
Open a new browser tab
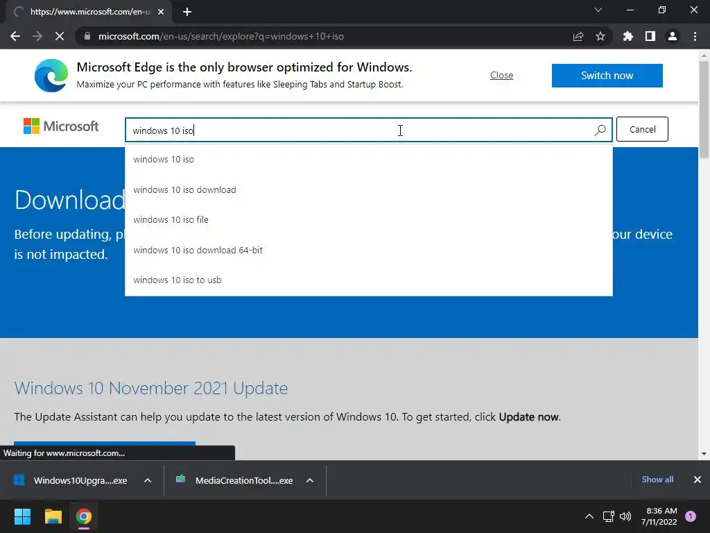click(x=187, y=12)
